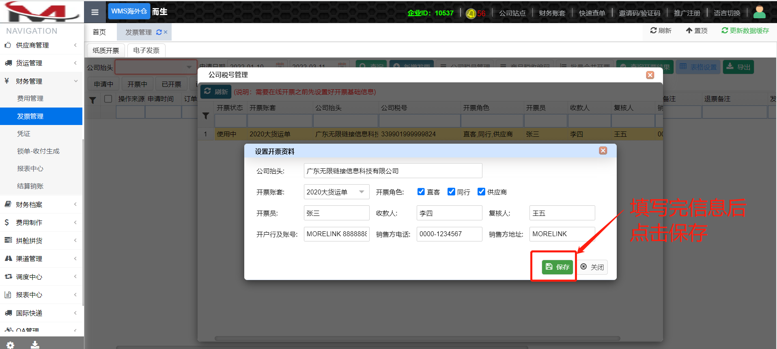Viewport: 777px width, 349px height.
Task: Click the download icon at sidebar bottom
Action: click(35, 345)
